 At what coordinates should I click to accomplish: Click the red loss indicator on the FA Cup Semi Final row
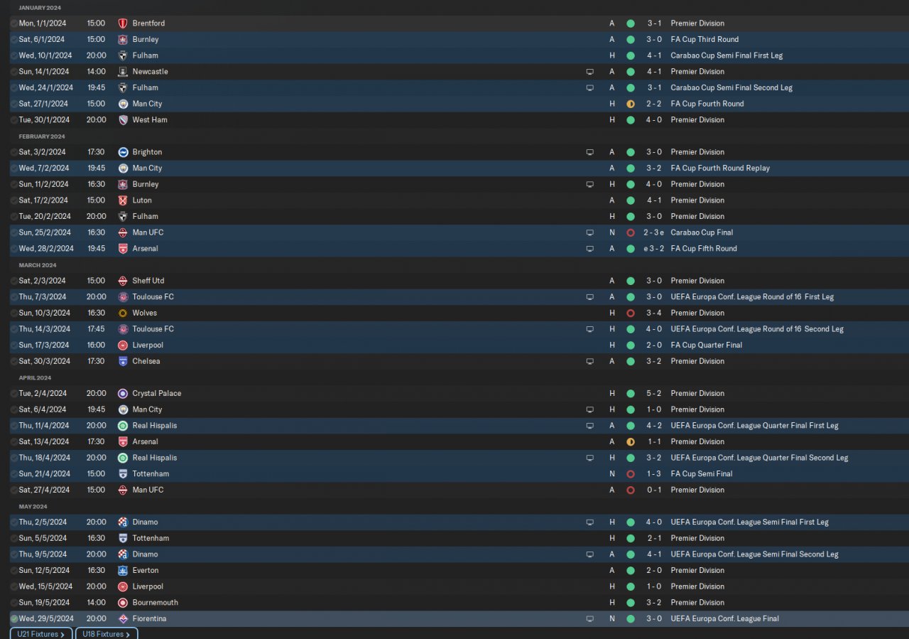631,474
